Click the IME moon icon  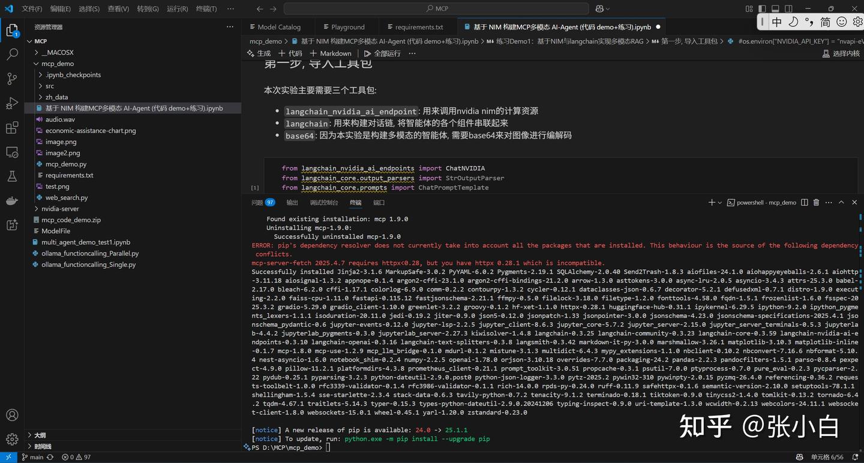tap(793, 22)
